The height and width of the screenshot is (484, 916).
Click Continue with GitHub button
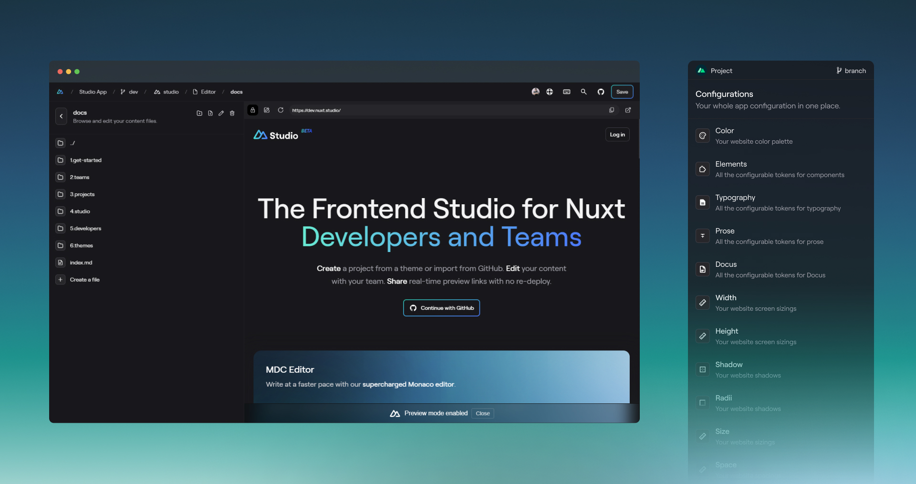point(441,308)
